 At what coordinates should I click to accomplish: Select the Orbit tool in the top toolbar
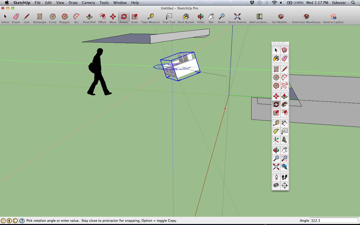tap(200, 17)
